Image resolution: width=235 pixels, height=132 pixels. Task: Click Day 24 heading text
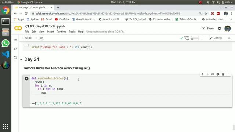32,59
